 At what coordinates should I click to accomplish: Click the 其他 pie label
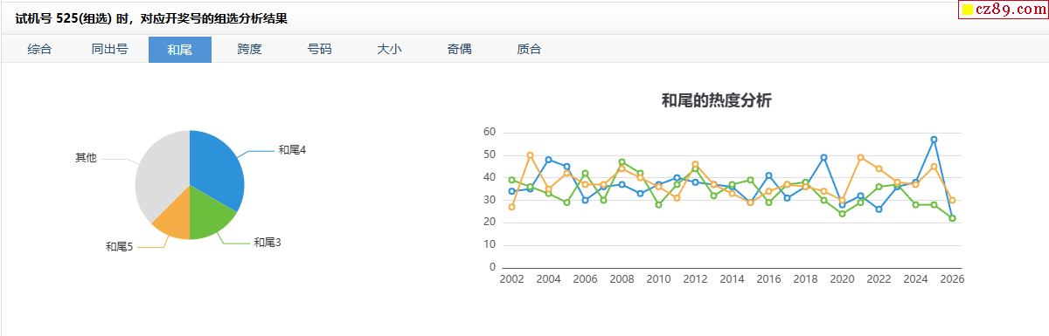[x=86, y=158]
